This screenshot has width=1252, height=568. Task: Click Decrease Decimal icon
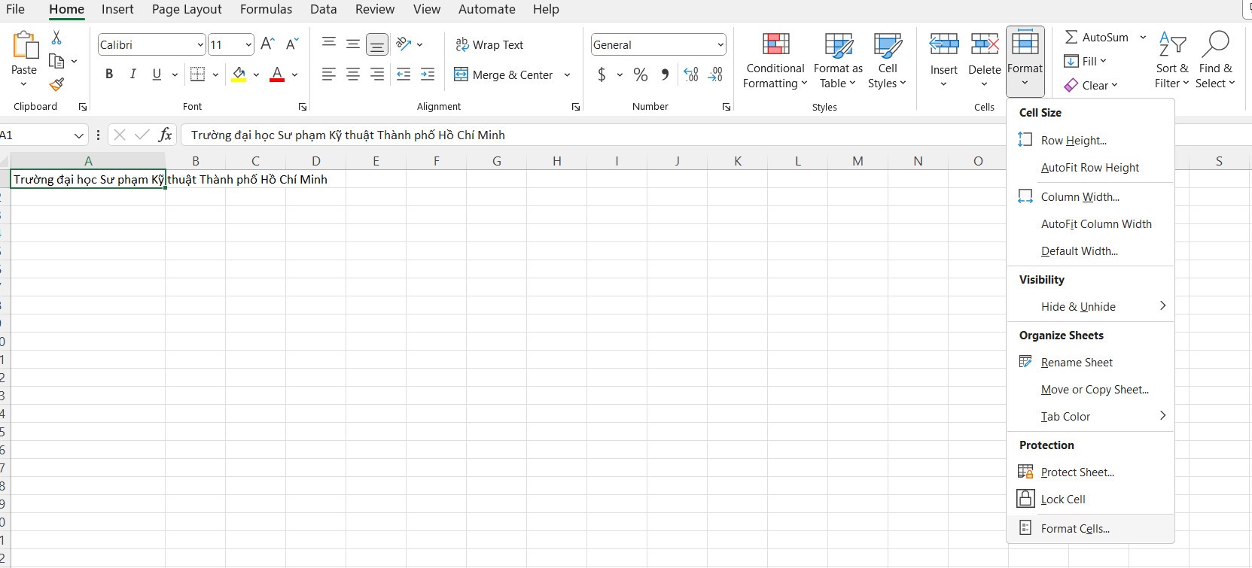coord(715,74)
